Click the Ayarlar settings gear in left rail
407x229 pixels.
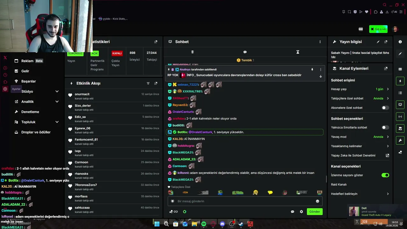pyautogui.click(x=5, y=89)
